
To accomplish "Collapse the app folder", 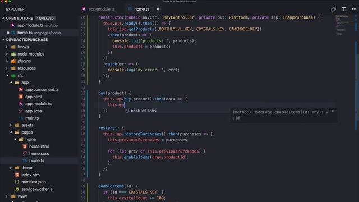I will point(11,82).
